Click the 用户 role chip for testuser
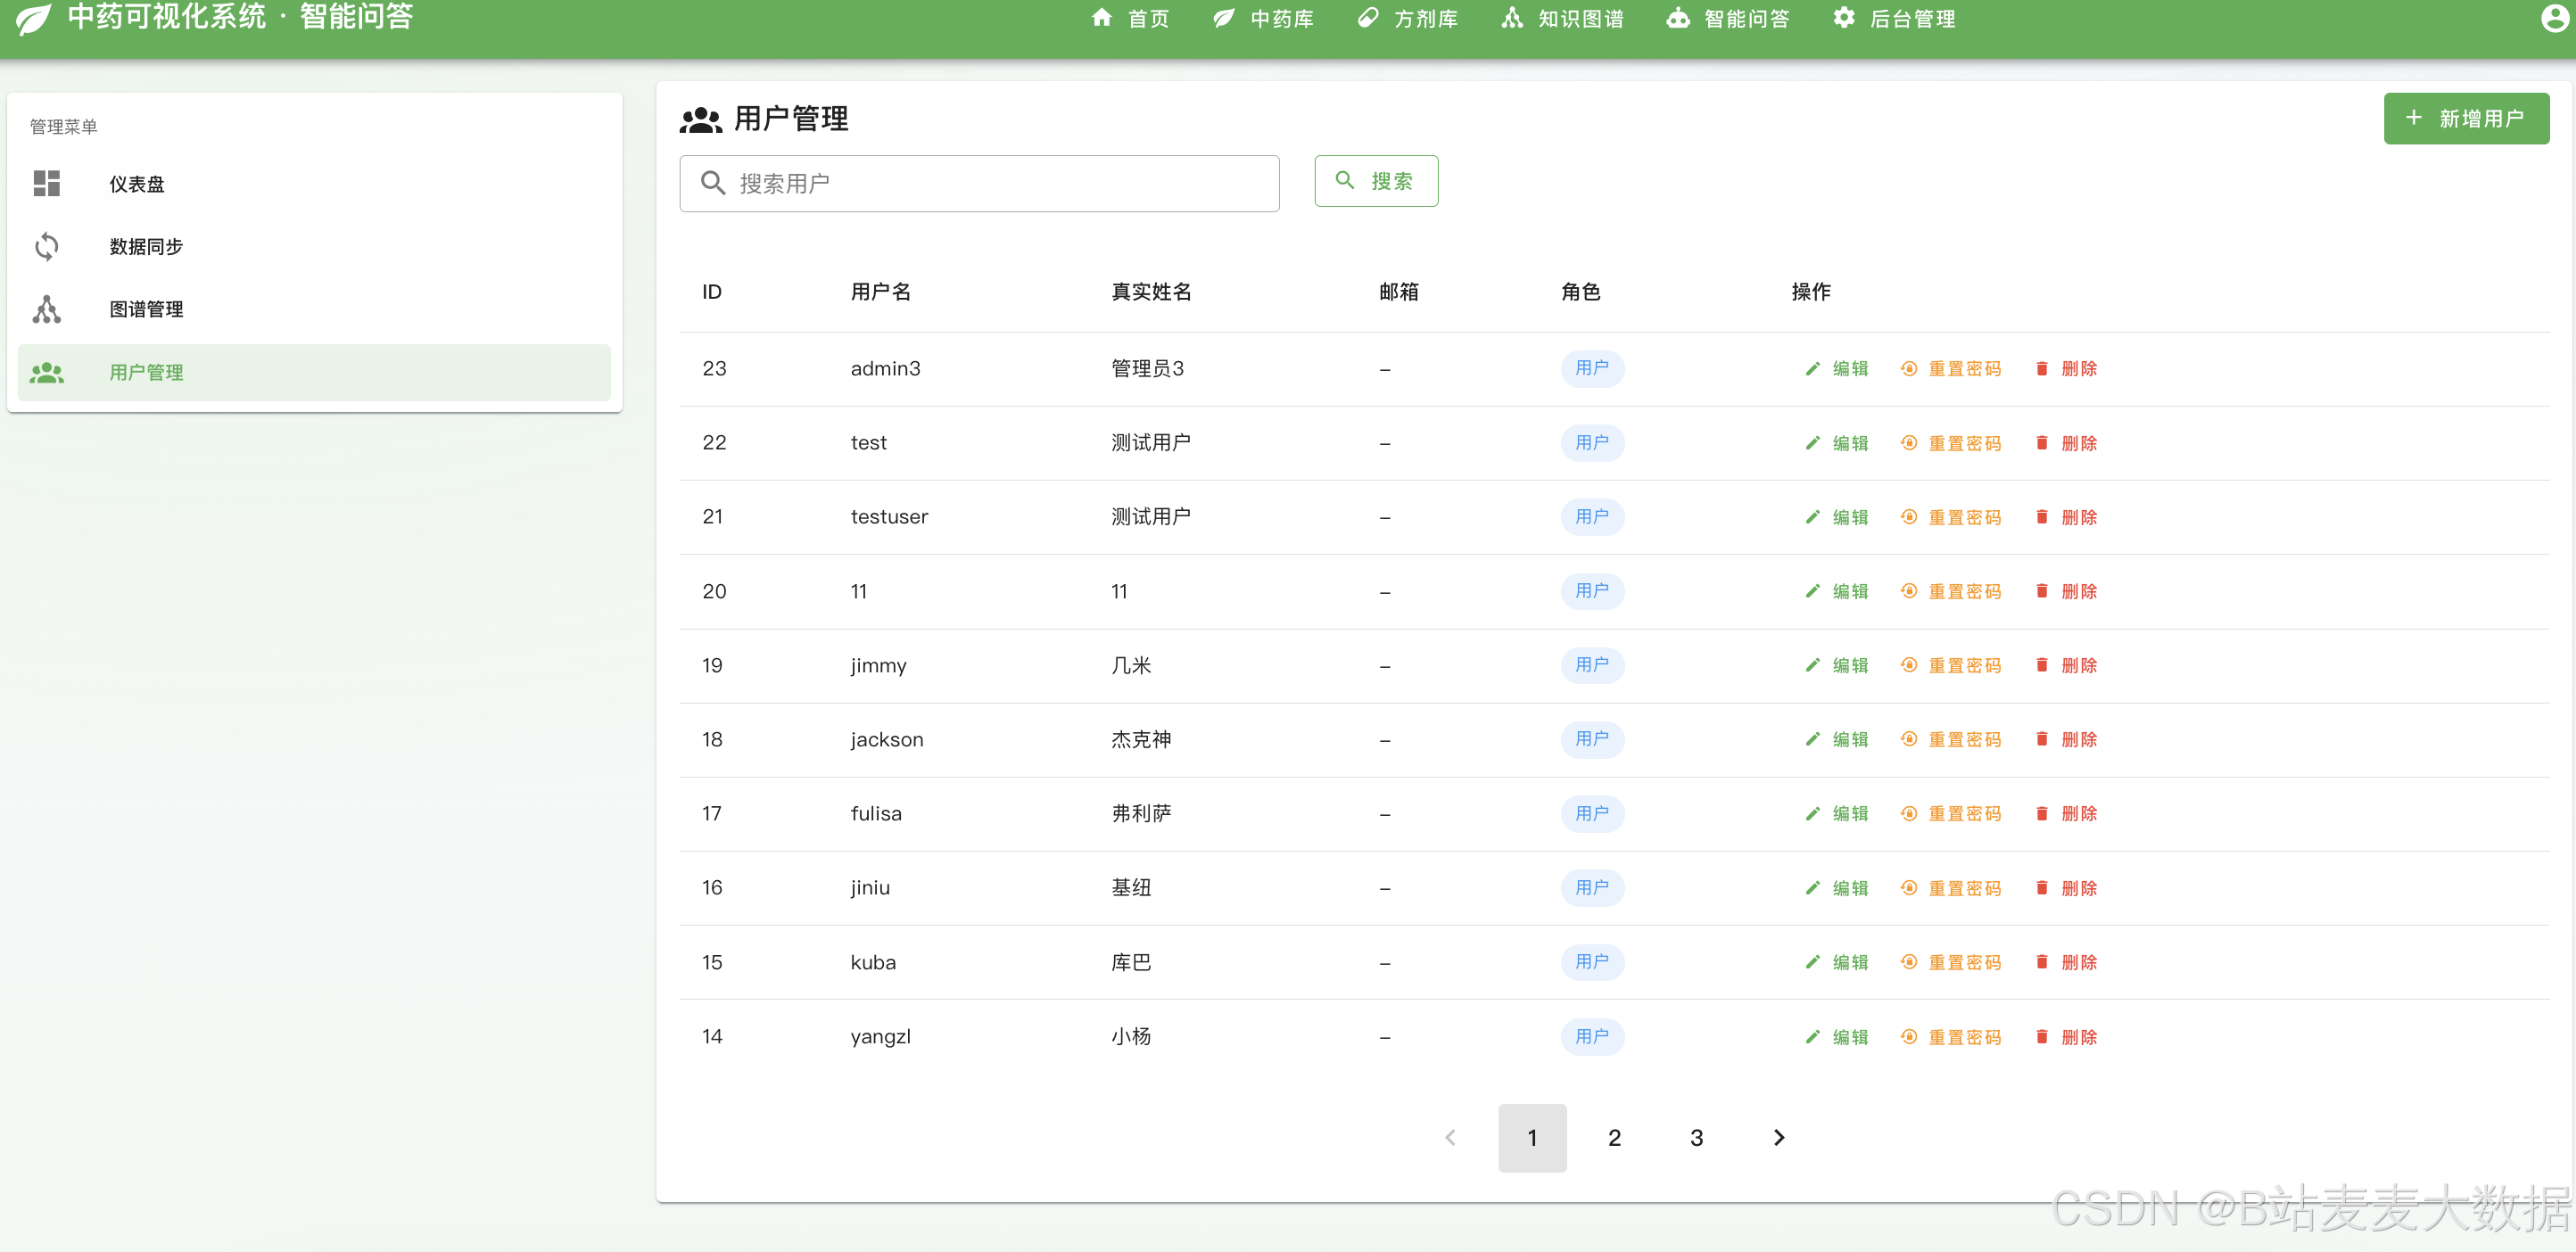 [1592, 517]
